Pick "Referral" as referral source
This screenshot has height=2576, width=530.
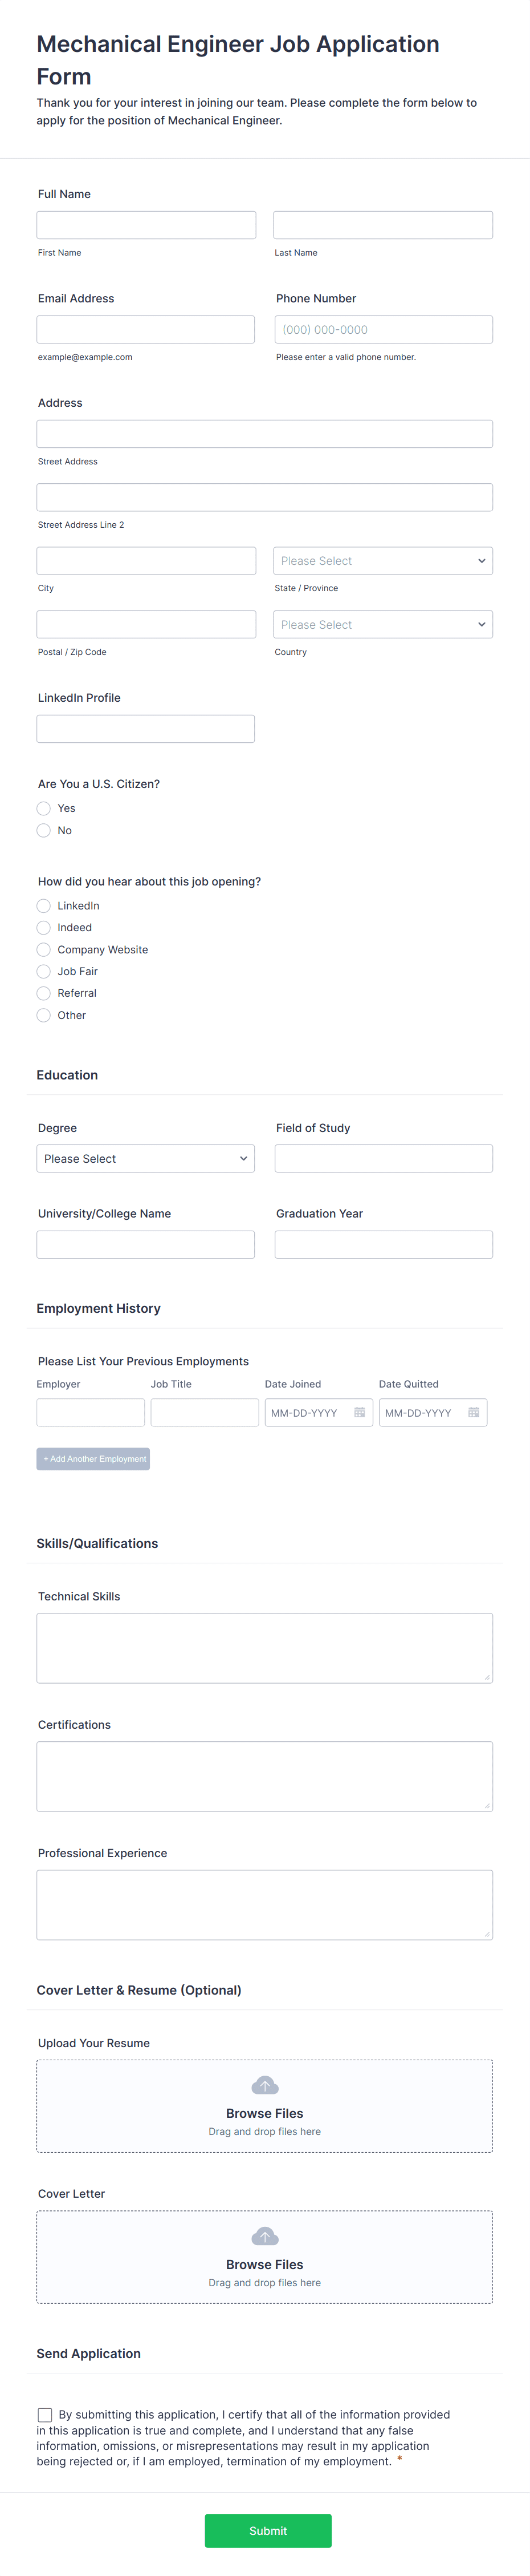(44, 993)
